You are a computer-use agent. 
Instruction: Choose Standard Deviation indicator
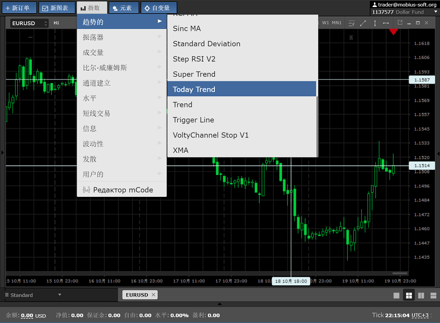tap(242, 43)
